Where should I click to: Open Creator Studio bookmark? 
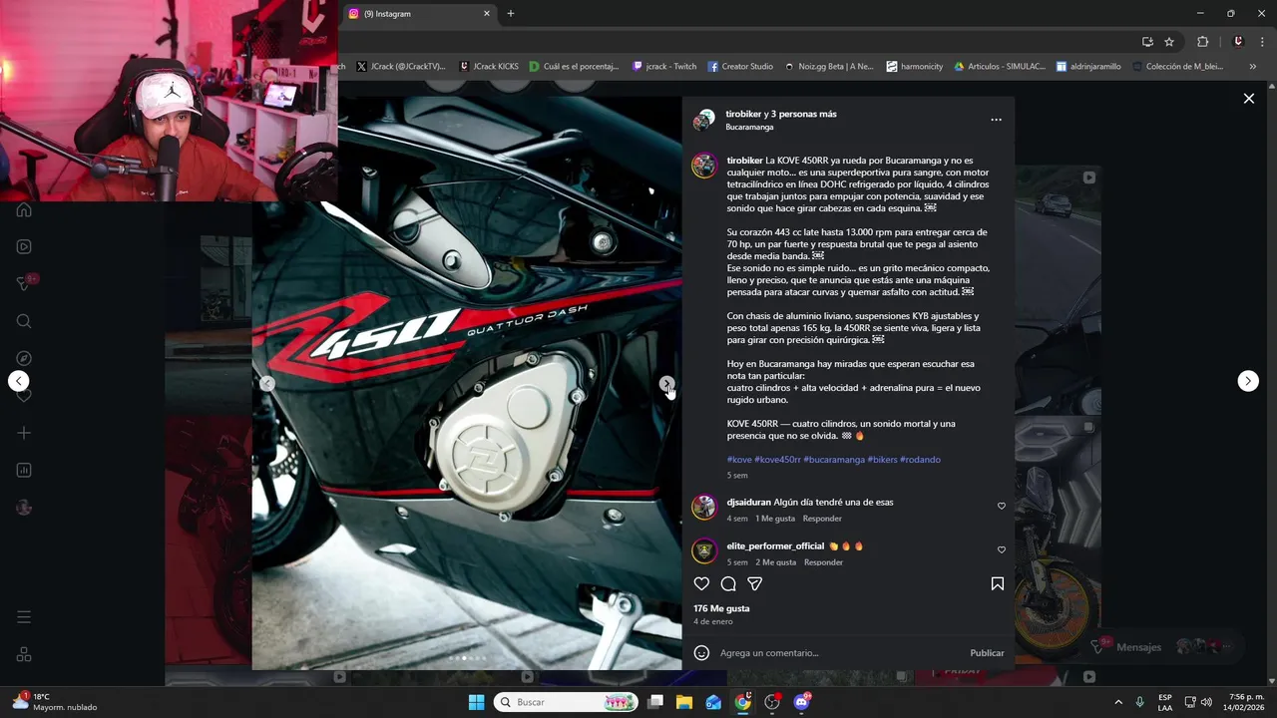coord(740,67)
